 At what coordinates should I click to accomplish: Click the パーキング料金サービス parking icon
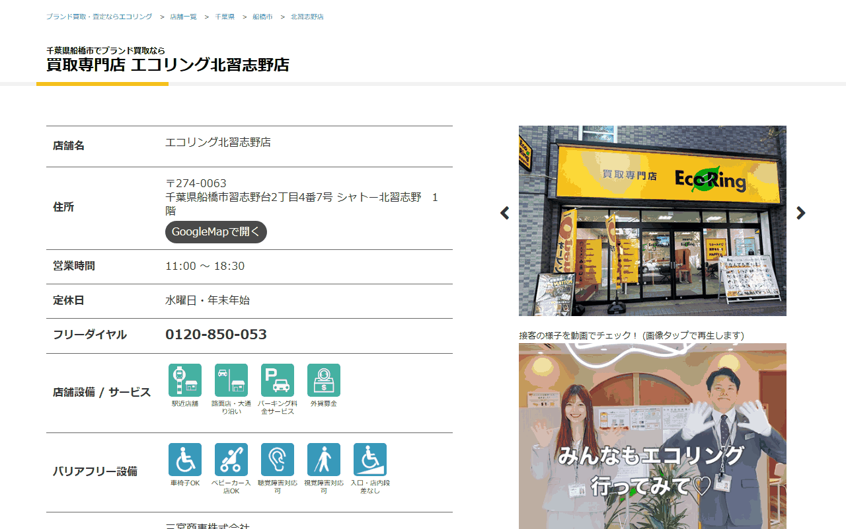278,380
